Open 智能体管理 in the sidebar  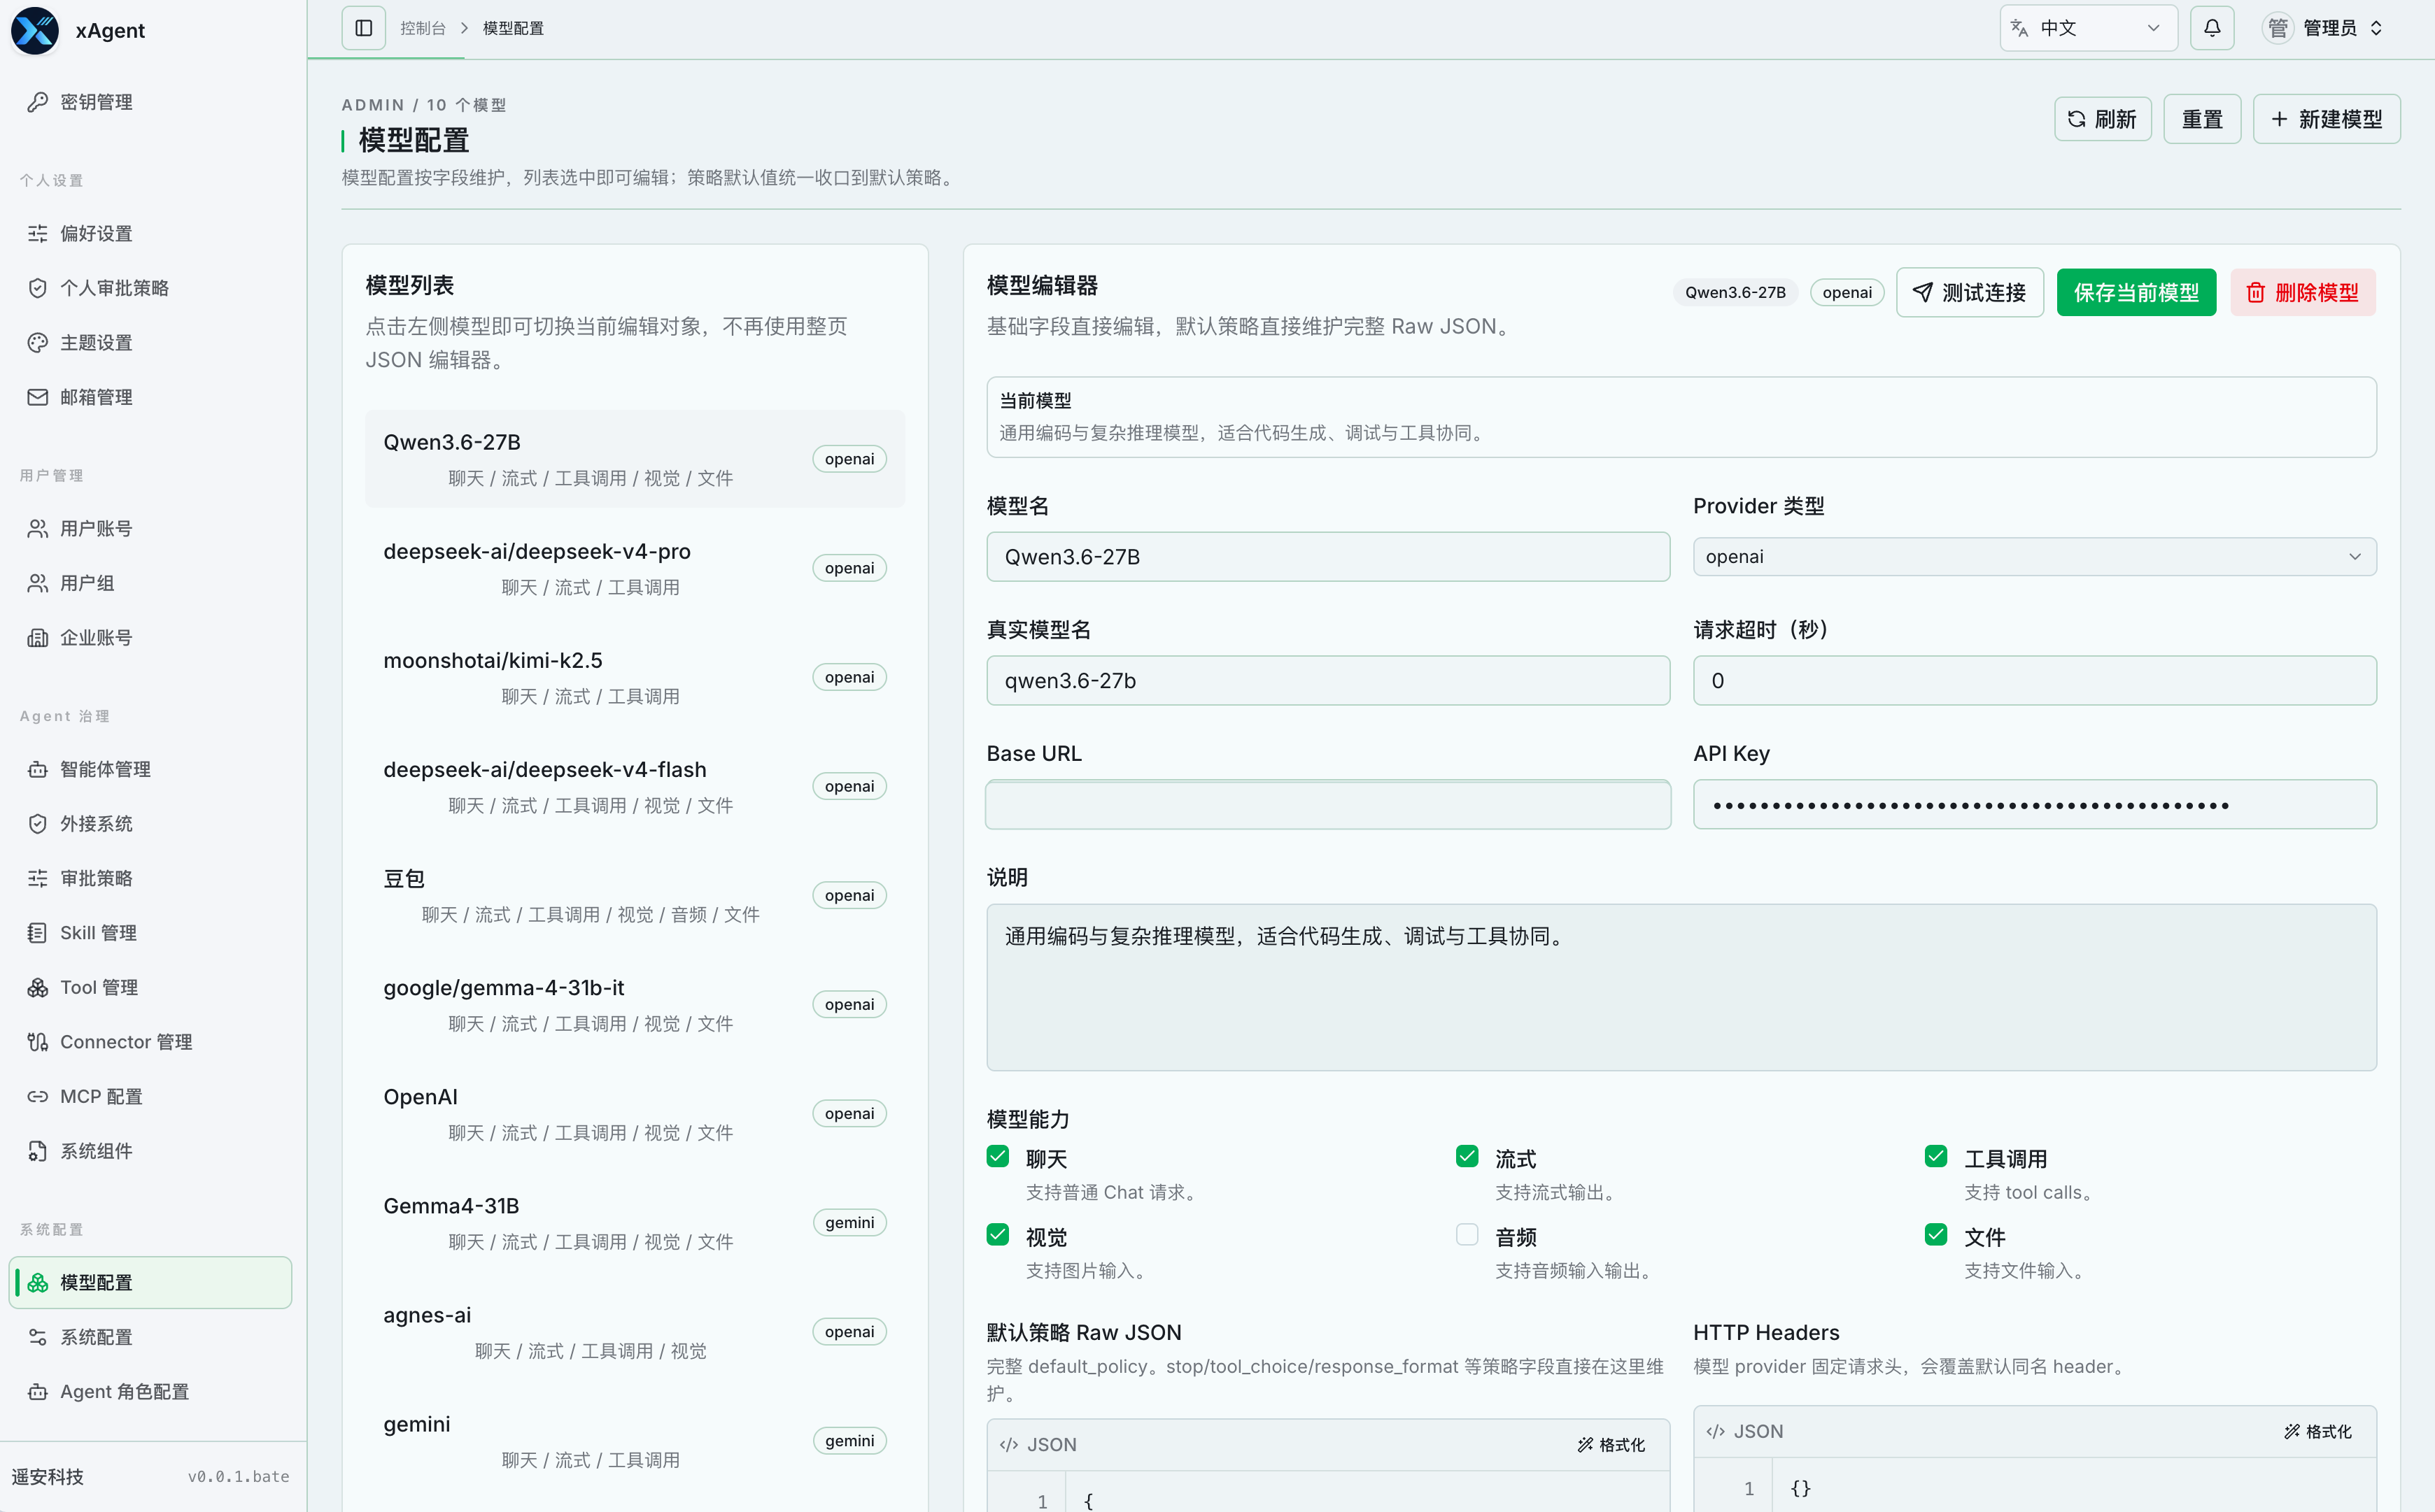click(150, 769)
